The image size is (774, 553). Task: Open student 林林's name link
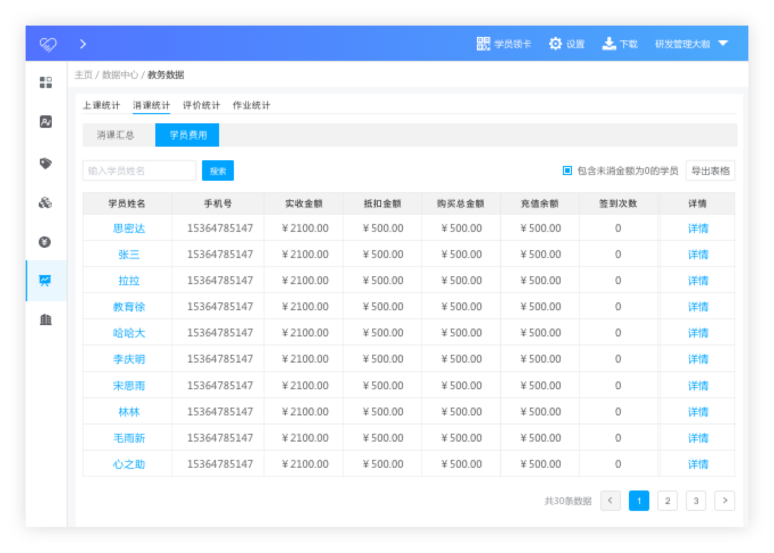click(129, 412)
